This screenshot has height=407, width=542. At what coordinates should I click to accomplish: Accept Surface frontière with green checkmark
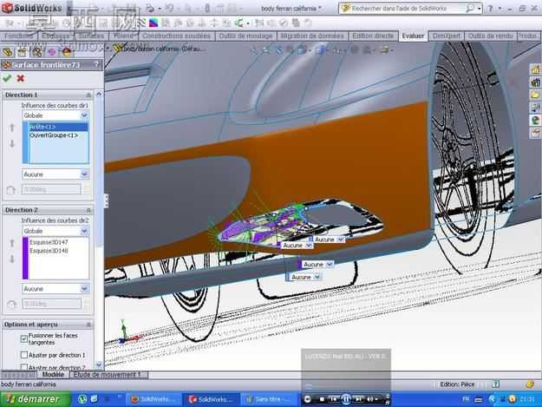(7, 78)
